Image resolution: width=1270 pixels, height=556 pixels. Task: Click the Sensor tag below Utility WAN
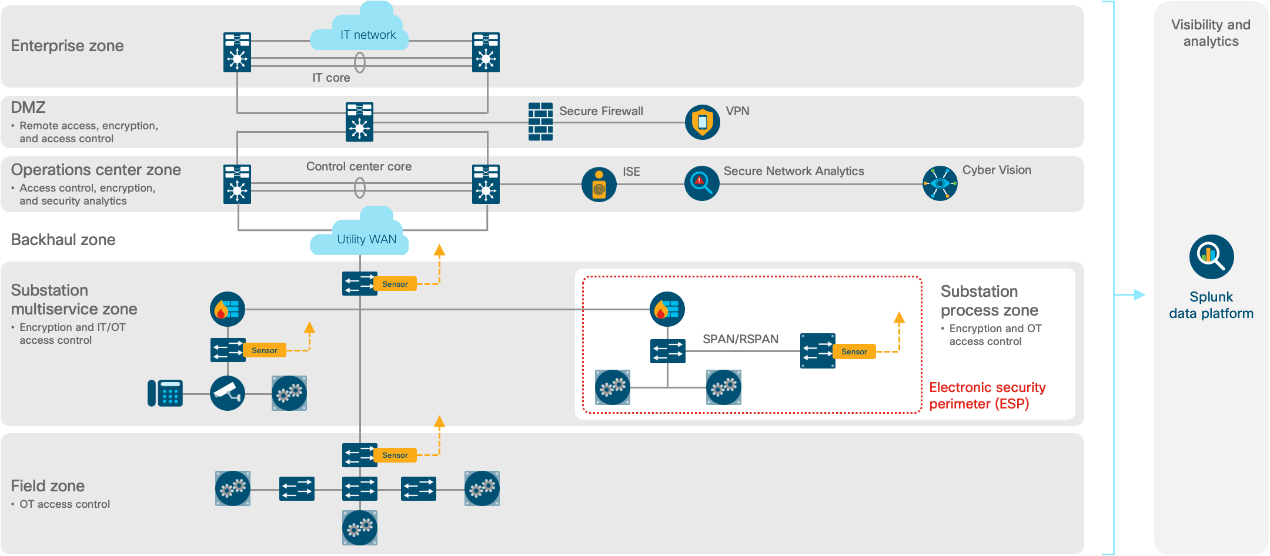(395, 284)
